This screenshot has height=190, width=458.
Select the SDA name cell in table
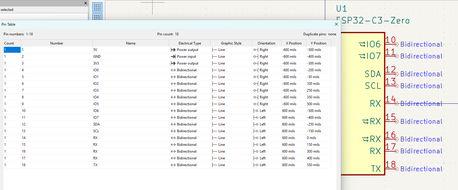[x=131, y=124]
